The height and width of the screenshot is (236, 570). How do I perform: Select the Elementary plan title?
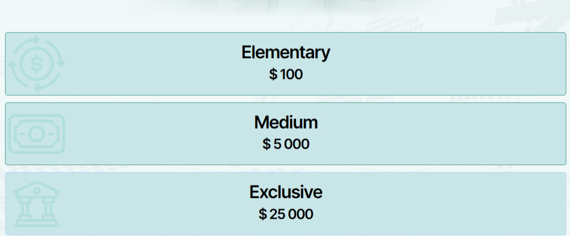pyautogui.click(x=286, y=52)
